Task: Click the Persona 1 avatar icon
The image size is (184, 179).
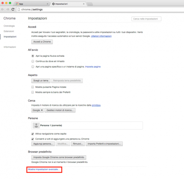Action: [x=36, y=125]
